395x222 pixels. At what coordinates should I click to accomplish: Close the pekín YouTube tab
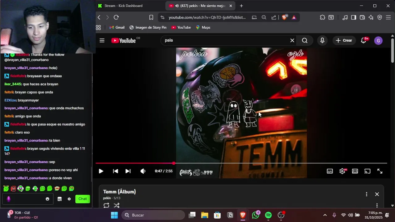click(231, 6)
